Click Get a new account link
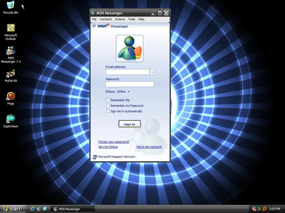This screenshot has width=285, height=213. coord(149,147)
